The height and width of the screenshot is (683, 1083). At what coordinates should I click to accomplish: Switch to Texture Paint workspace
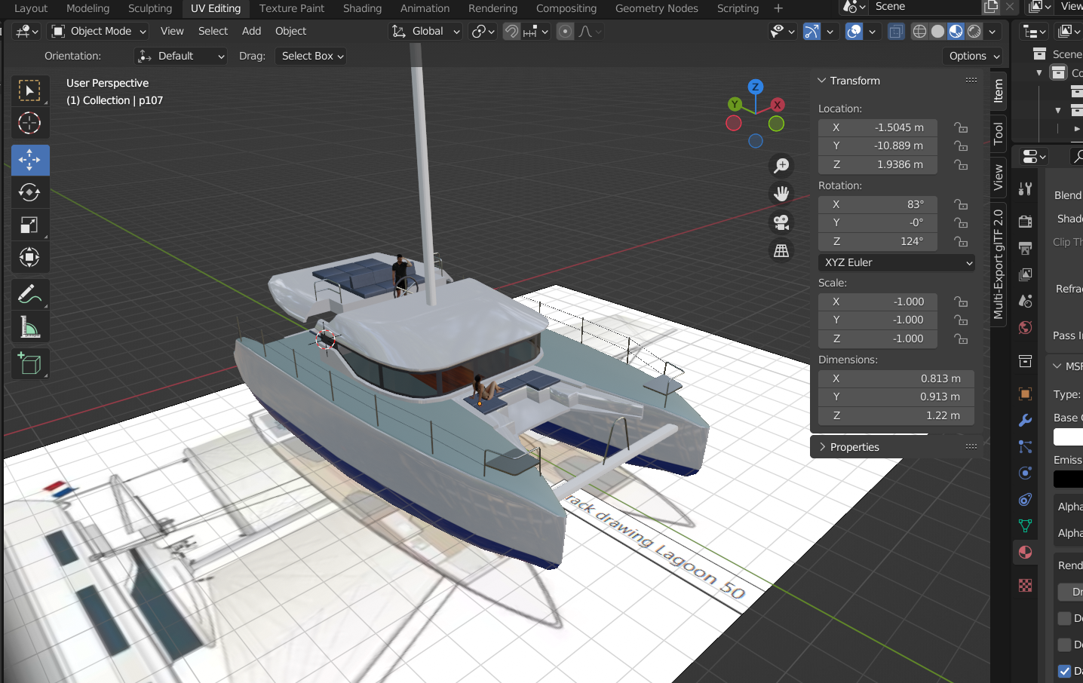tap(292, 8)
